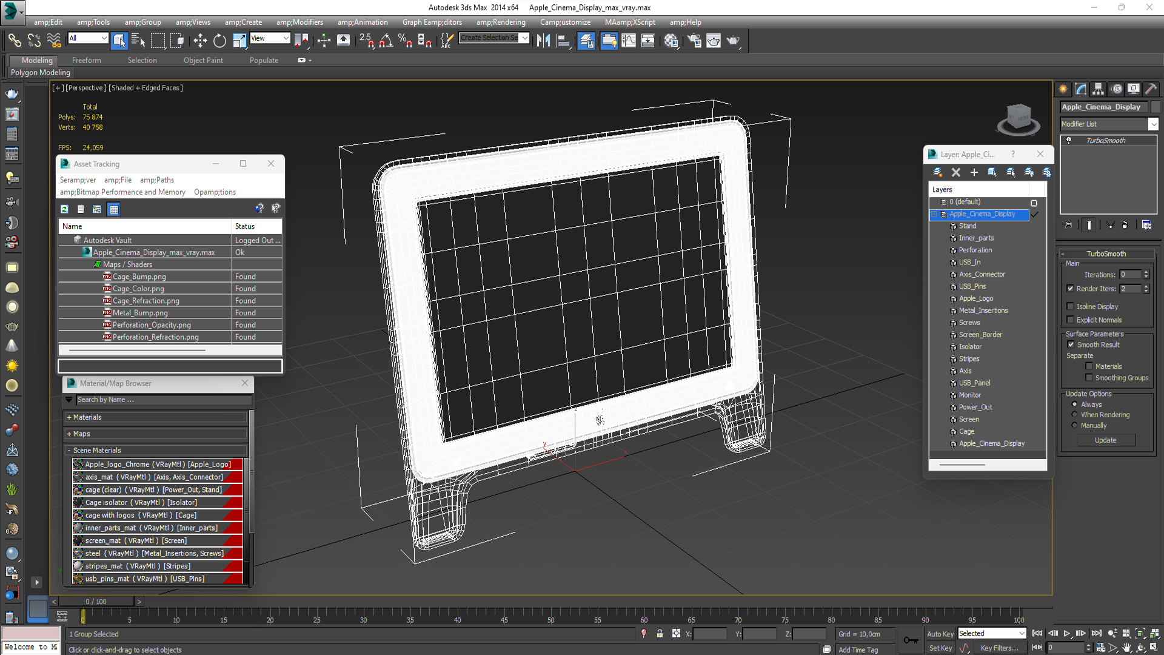Add selected objects to layer (plus icon)

click(974, 172)
